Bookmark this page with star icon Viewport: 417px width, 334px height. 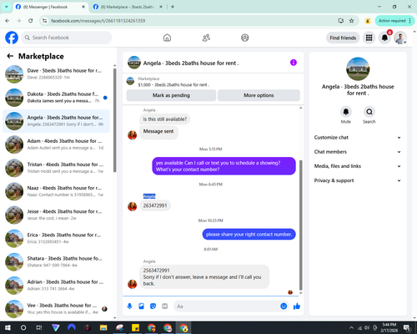point(351,21)
